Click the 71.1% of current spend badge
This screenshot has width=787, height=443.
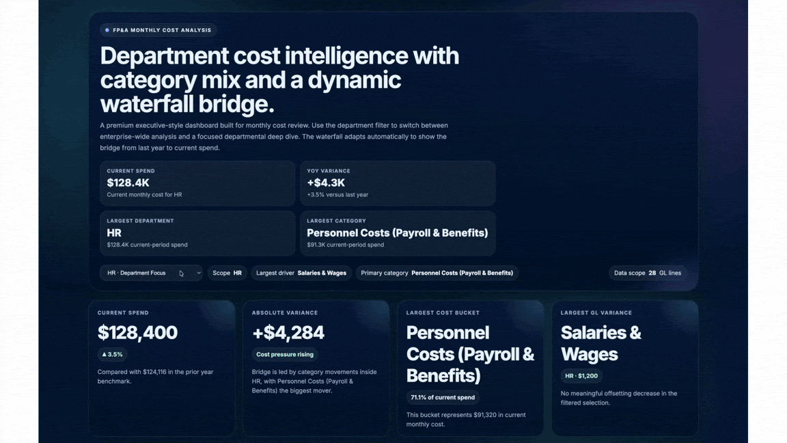click(443, 397)
